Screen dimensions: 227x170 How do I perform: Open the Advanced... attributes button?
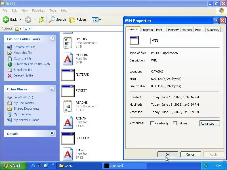point(209,124)
